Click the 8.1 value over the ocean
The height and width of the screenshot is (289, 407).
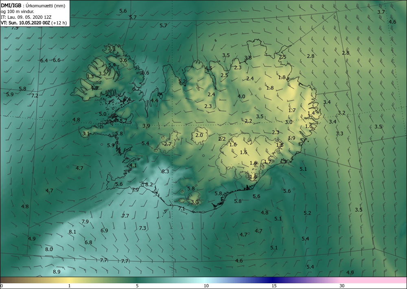point(72,232)
